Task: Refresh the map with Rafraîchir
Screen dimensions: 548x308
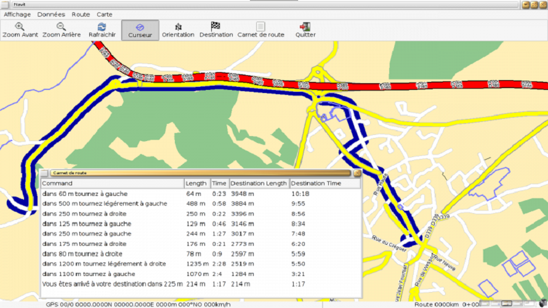Action: point(102,26)
